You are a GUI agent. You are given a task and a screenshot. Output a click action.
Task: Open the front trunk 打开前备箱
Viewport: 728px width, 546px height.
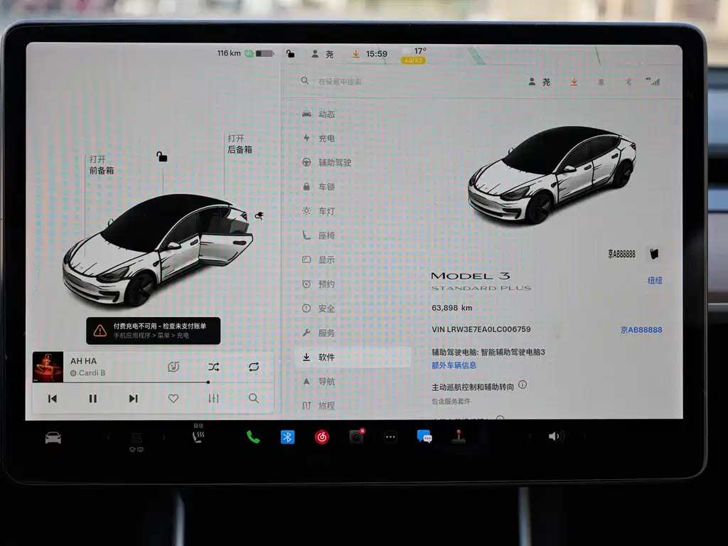coord(101,165)
